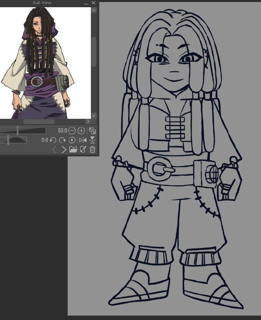This screenshot has height=320, width=261.
Task: Open the Sub View image for editing
Action: tap(83, 149)
